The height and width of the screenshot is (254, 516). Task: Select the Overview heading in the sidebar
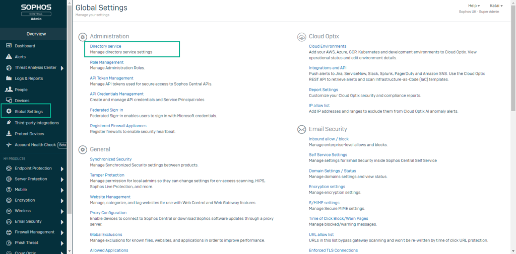[x=36, y=34]
